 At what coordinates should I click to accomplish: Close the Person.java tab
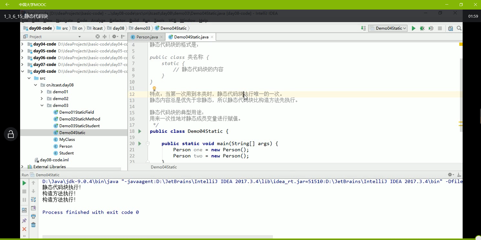click(161, 37)
